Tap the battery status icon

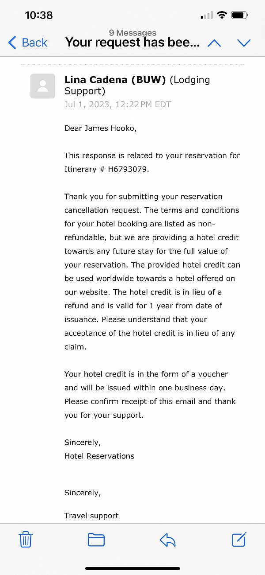click(240, 16)
